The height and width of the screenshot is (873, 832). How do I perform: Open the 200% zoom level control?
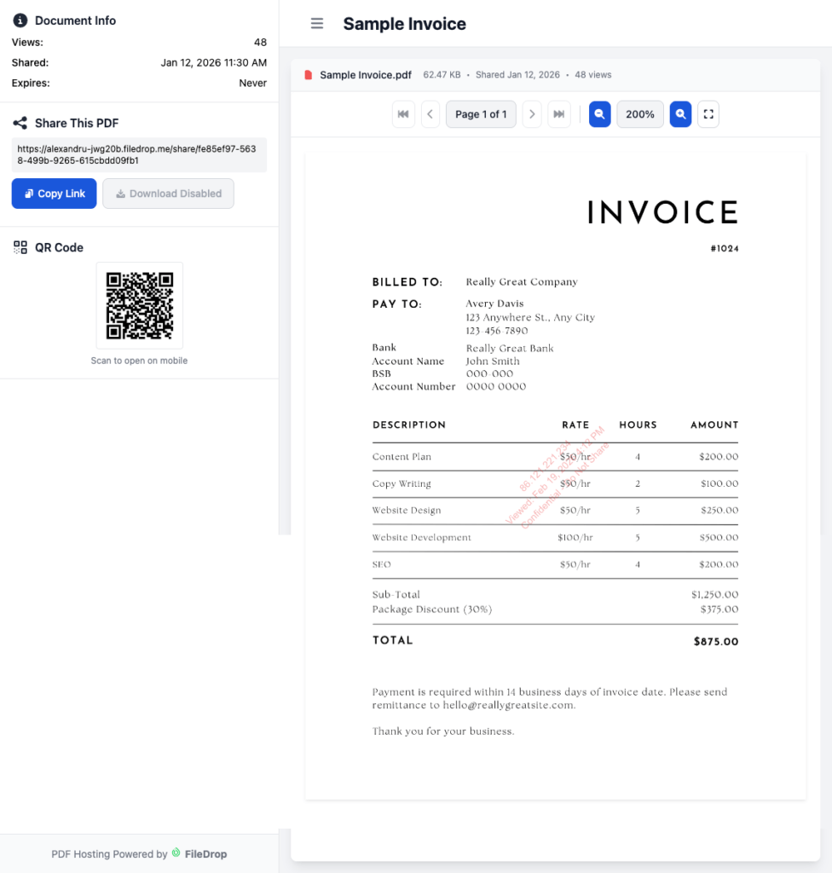(639, 113)
